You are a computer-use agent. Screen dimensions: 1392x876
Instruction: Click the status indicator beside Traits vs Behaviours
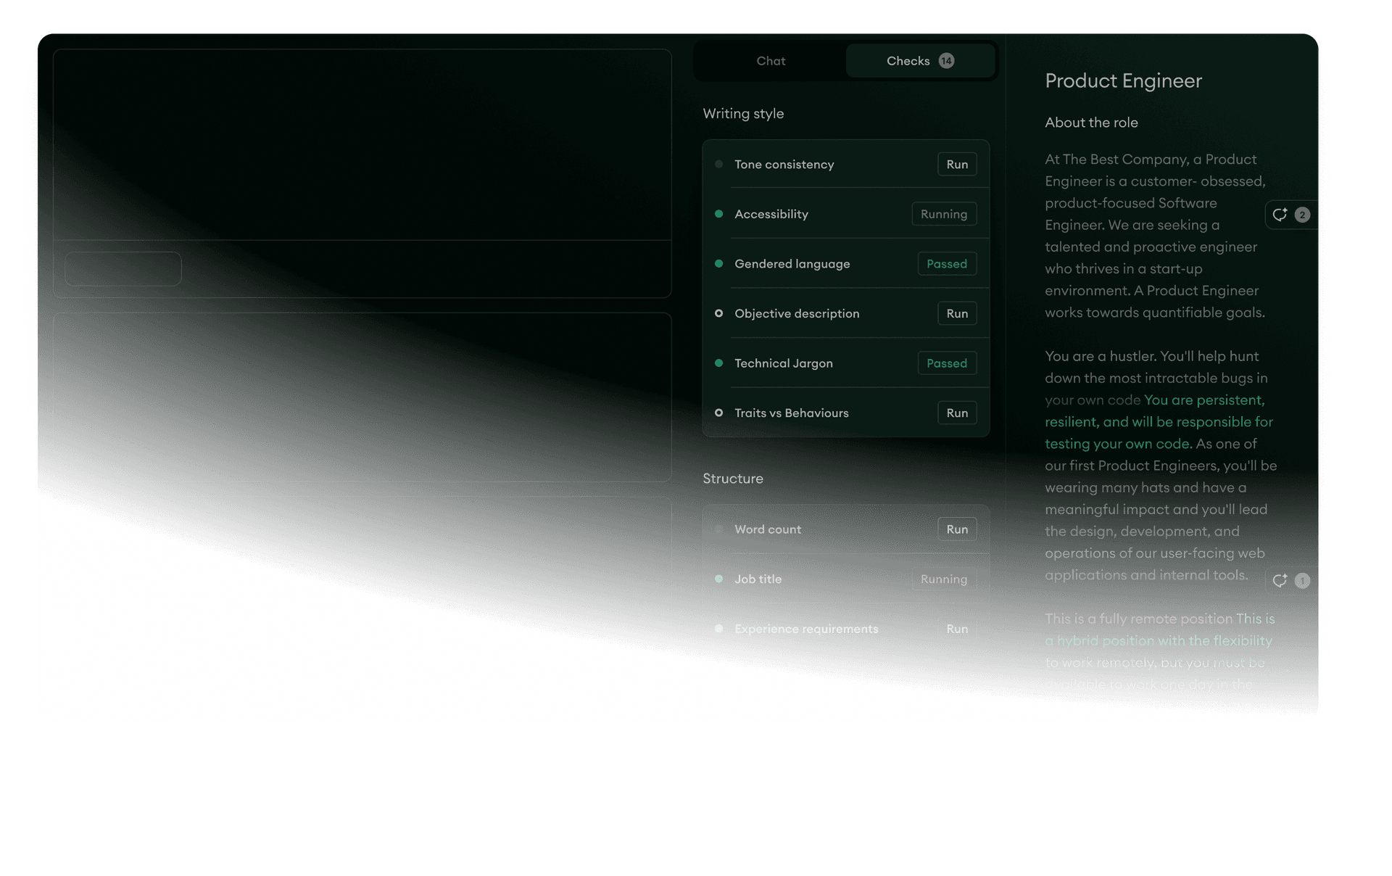[718, 413]
